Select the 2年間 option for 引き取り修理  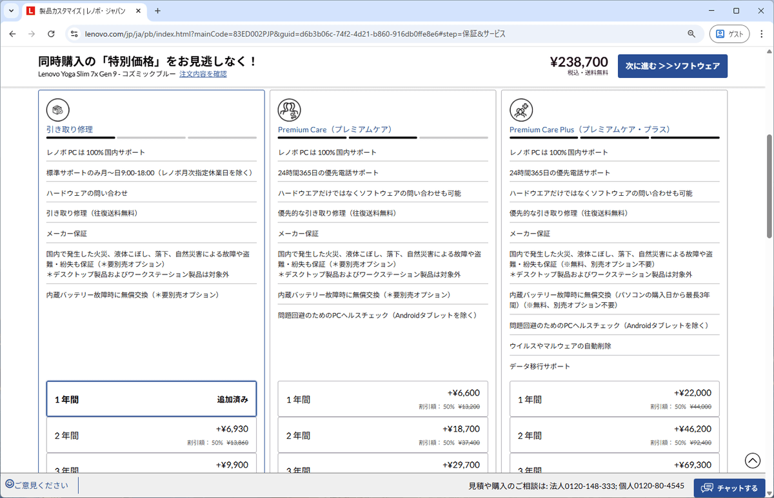click(x=151, y=435)
